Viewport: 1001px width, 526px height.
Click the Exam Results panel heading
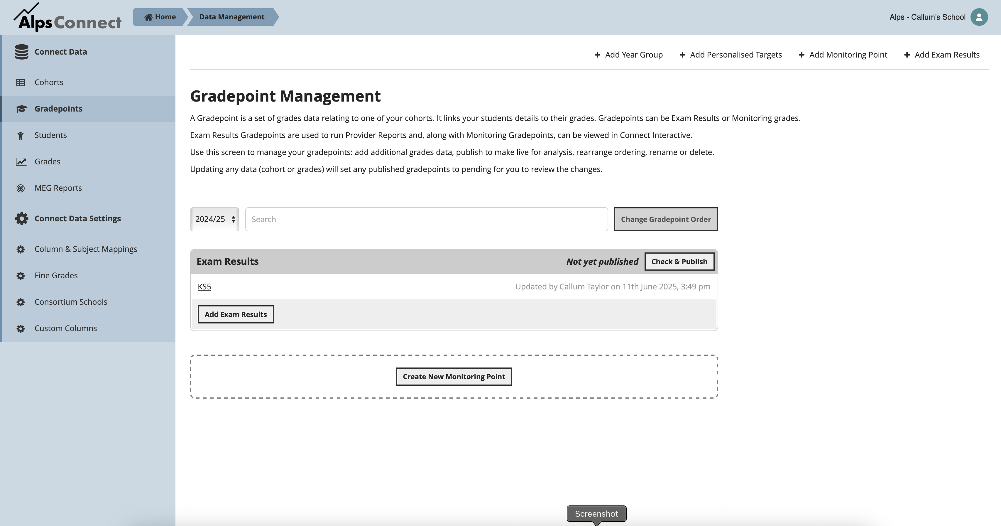227,262
